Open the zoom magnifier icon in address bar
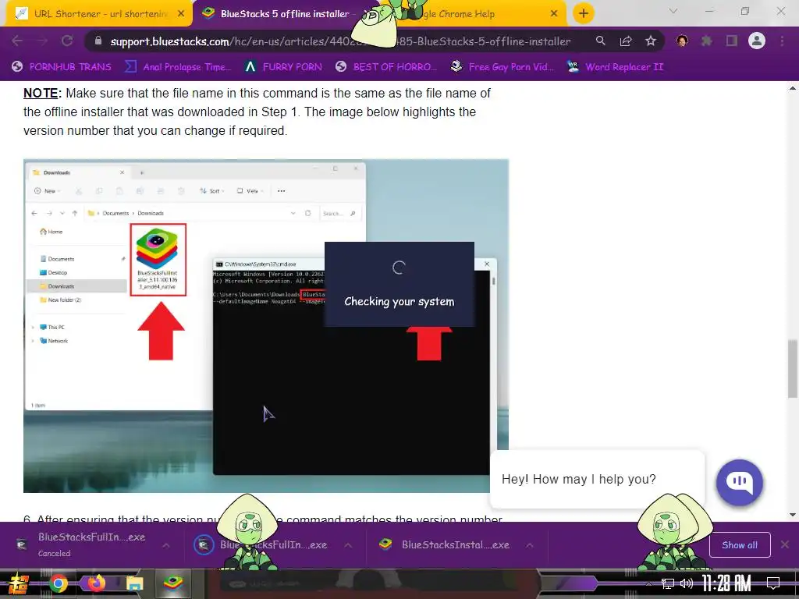799x599 pixels. (x=600, y=41)
